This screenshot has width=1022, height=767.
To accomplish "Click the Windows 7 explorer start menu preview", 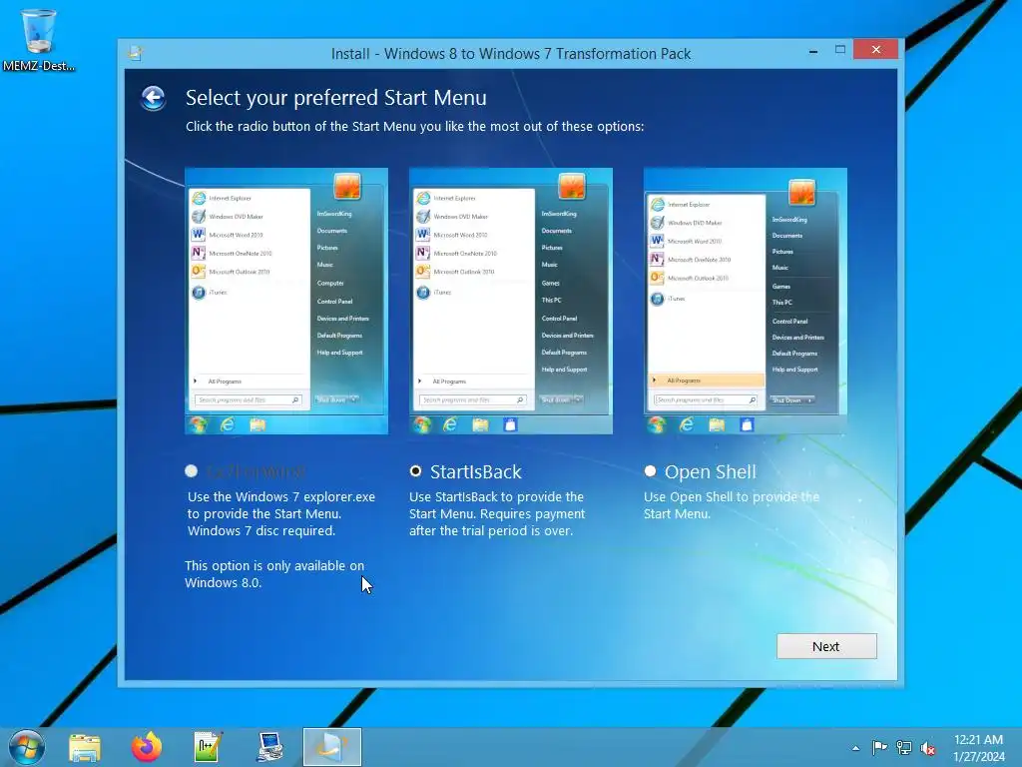I will coord(286,302).
